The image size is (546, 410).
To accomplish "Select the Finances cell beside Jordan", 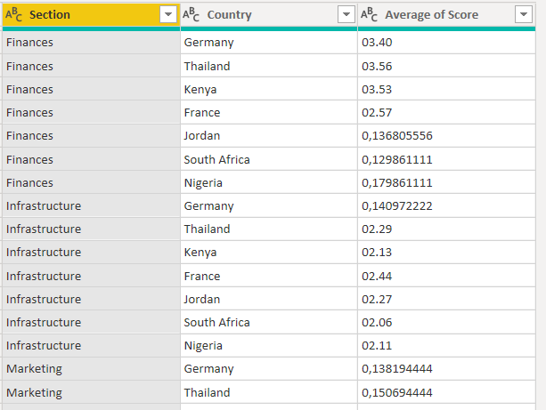I will pyautogui.click(x=91, y=135).
